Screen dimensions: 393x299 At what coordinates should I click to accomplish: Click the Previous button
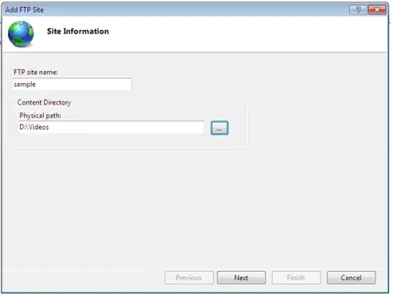pyautogui.click(x=189, y=277)
